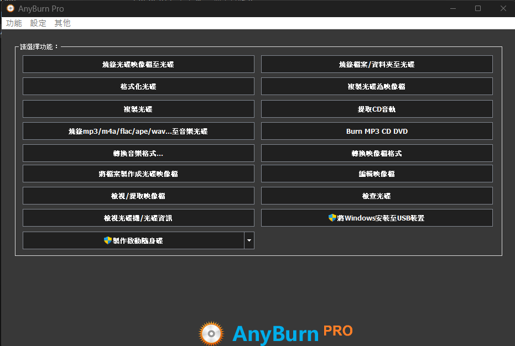Click 燒錄光碟映像檔至光碟 button
515x346 pixels.
point(138,64)
